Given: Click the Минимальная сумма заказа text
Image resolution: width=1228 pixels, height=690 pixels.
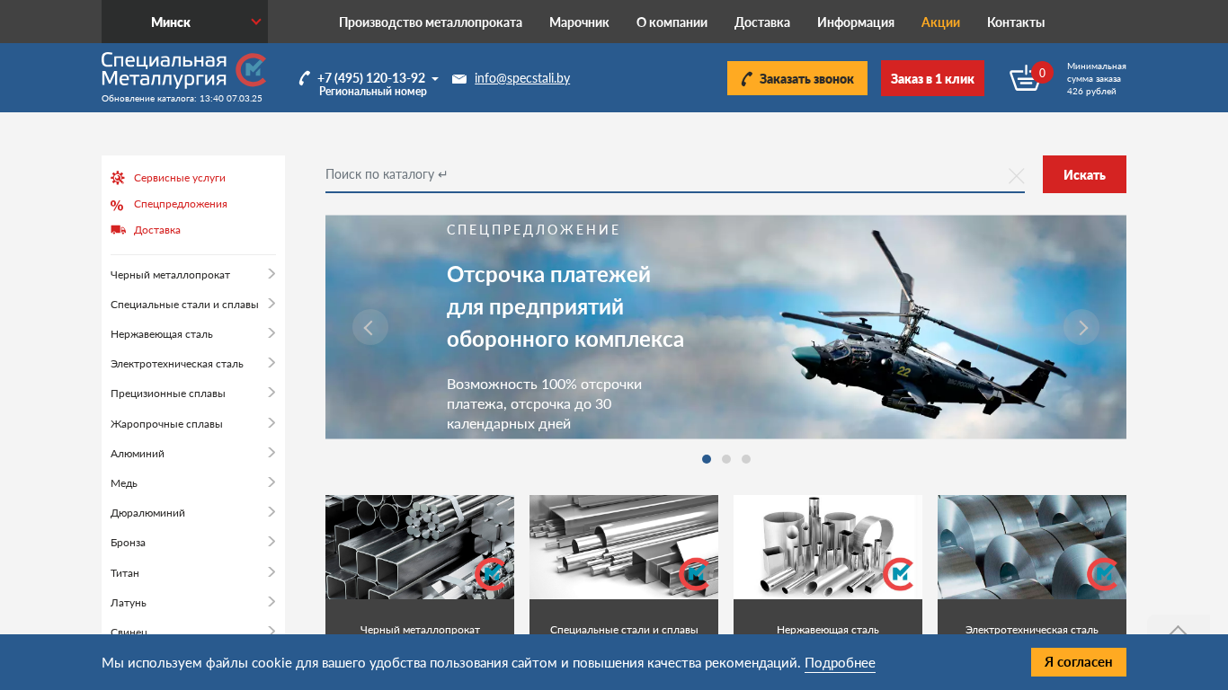Looking at the screenshot, I should click(x=1097, y=78).
